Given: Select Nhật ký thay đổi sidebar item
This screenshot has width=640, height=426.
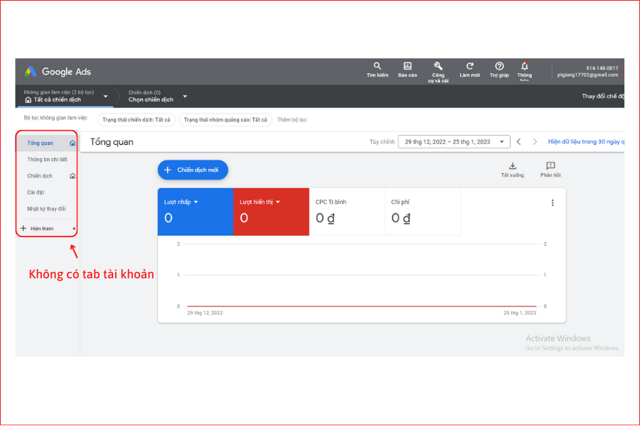Looking at the screenshot, I should [46, 209].
